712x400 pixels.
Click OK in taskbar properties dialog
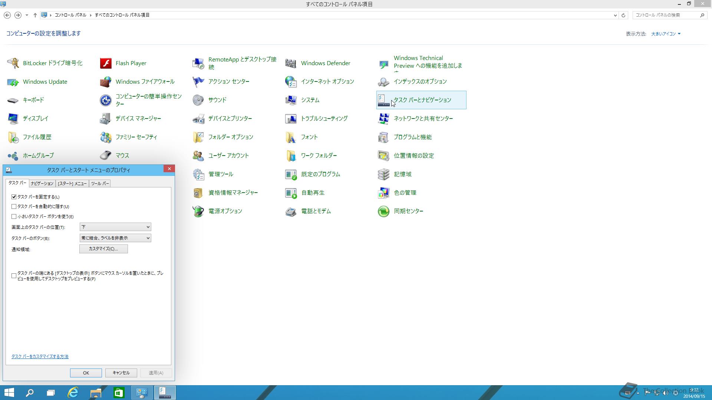coord(86,373)
